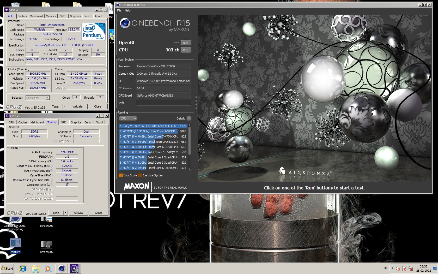Image resolution: width=438 pixels, height=274 pixels.
Task: Select ranking entry Core i7-3770 CPU 662
Action: click(x=153, y=147)
